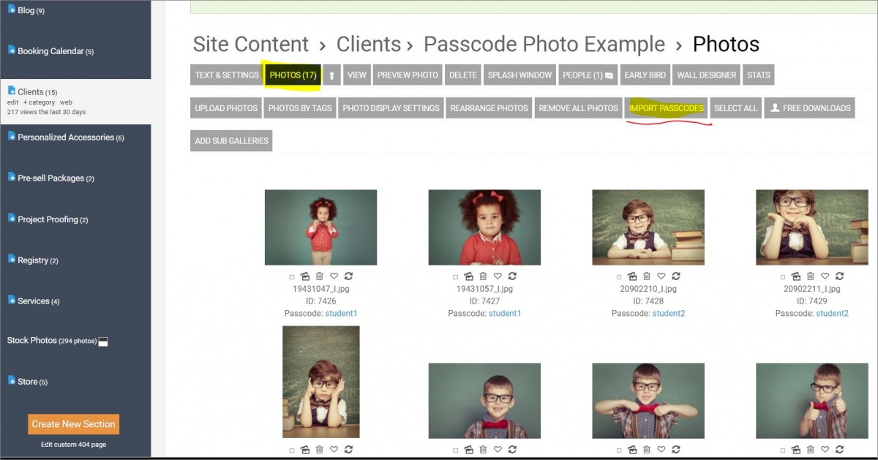Screen dimensions: 878x460
Task: Click the trash icon for 19431057_l.jpg
Action: pyautogui.click(x=484, y=276)
